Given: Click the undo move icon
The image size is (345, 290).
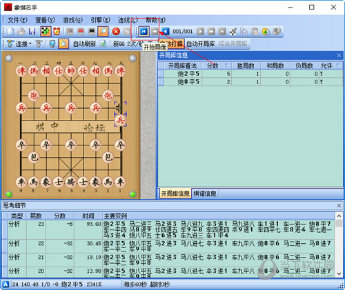Looking at the screenshot, I should pyautogui.click(x=127, y=32).
